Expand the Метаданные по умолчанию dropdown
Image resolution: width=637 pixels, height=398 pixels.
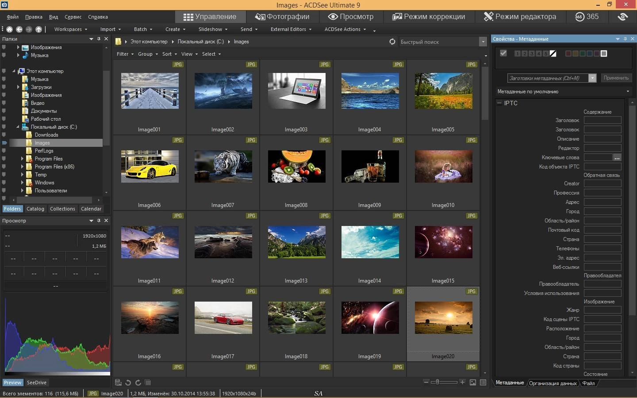pos(628,92)
